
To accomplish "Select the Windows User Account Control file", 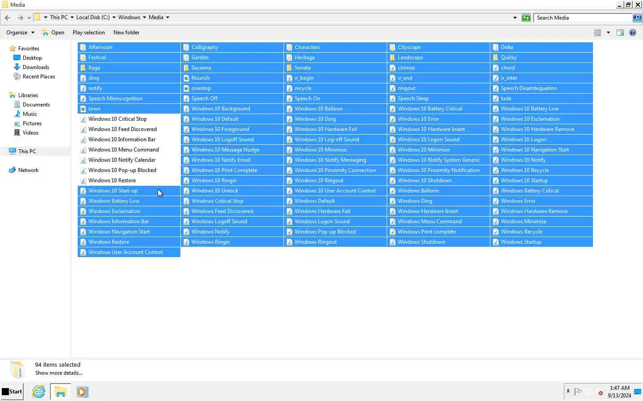I will click(129, 252).
